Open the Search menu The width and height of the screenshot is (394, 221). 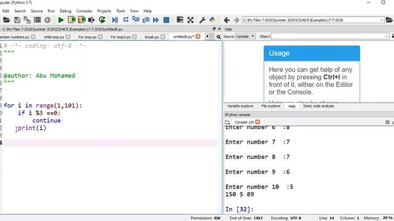(20, 11)
